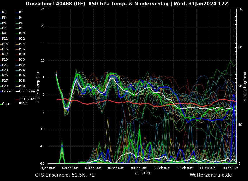Click the 31Jan 00z date tick label

[47, 168]
